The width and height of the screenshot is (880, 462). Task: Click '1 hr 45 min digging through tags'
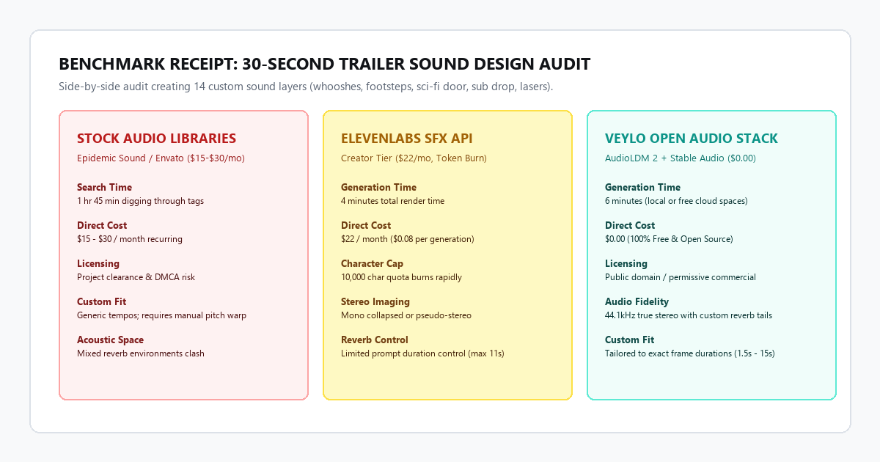tap(140, 201)
